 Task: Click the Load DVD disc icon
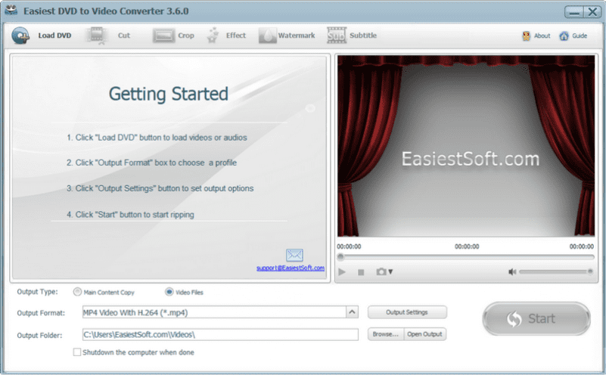(x=20, y=36)
